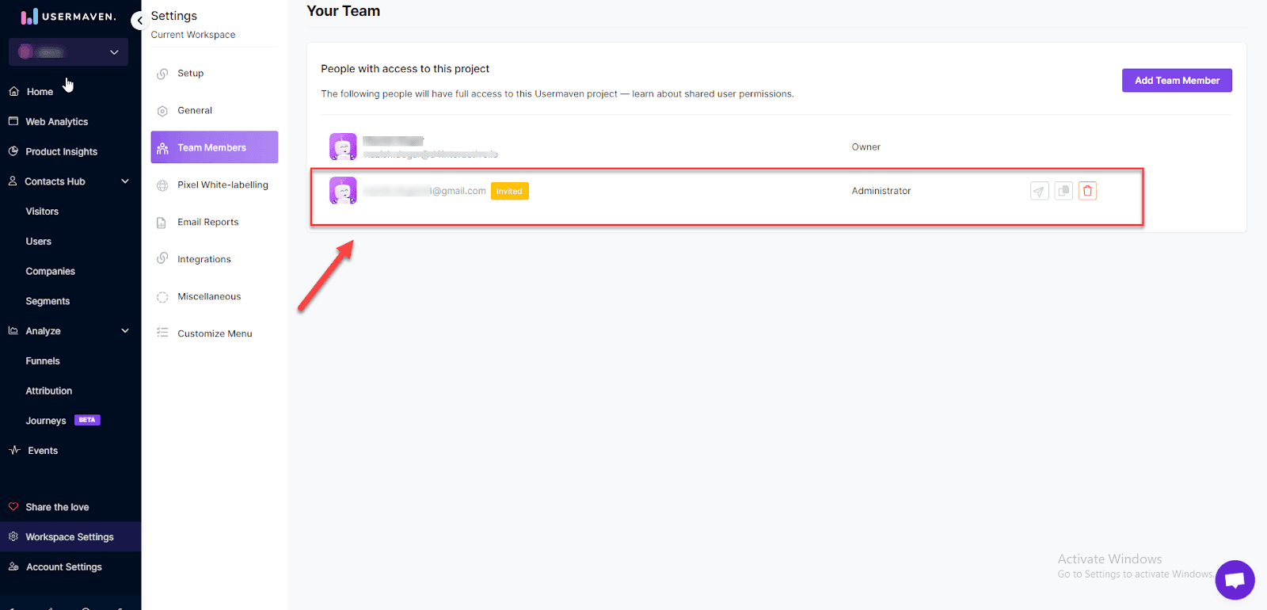Viewport: 1267px width, 610px height.
Task: Collapse the sidebar using the arrow button
Action: pyautogui.click(x=140, y=21)
